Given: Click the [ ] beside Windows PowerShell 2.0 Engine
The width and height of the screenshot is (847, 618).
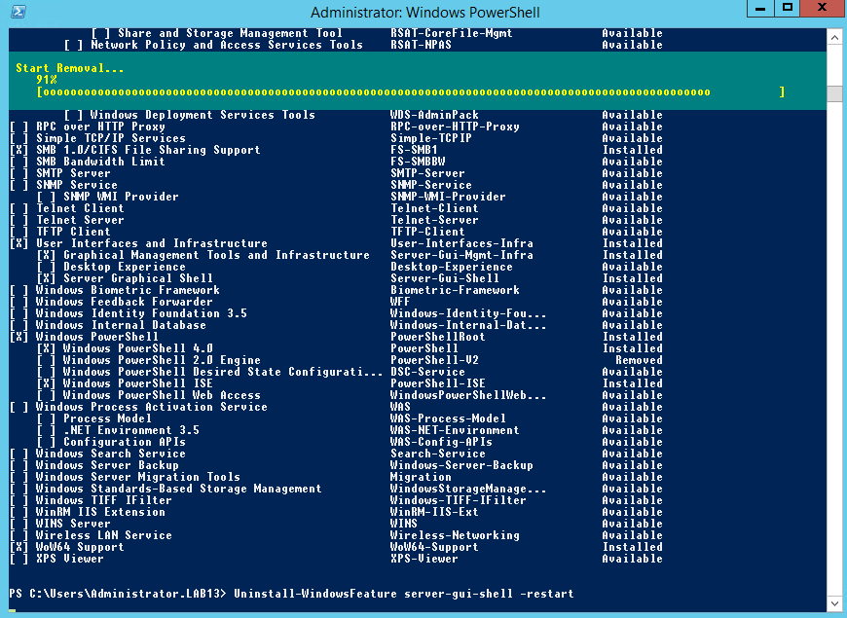Looking at the screenshot, I should pos(46,360).
